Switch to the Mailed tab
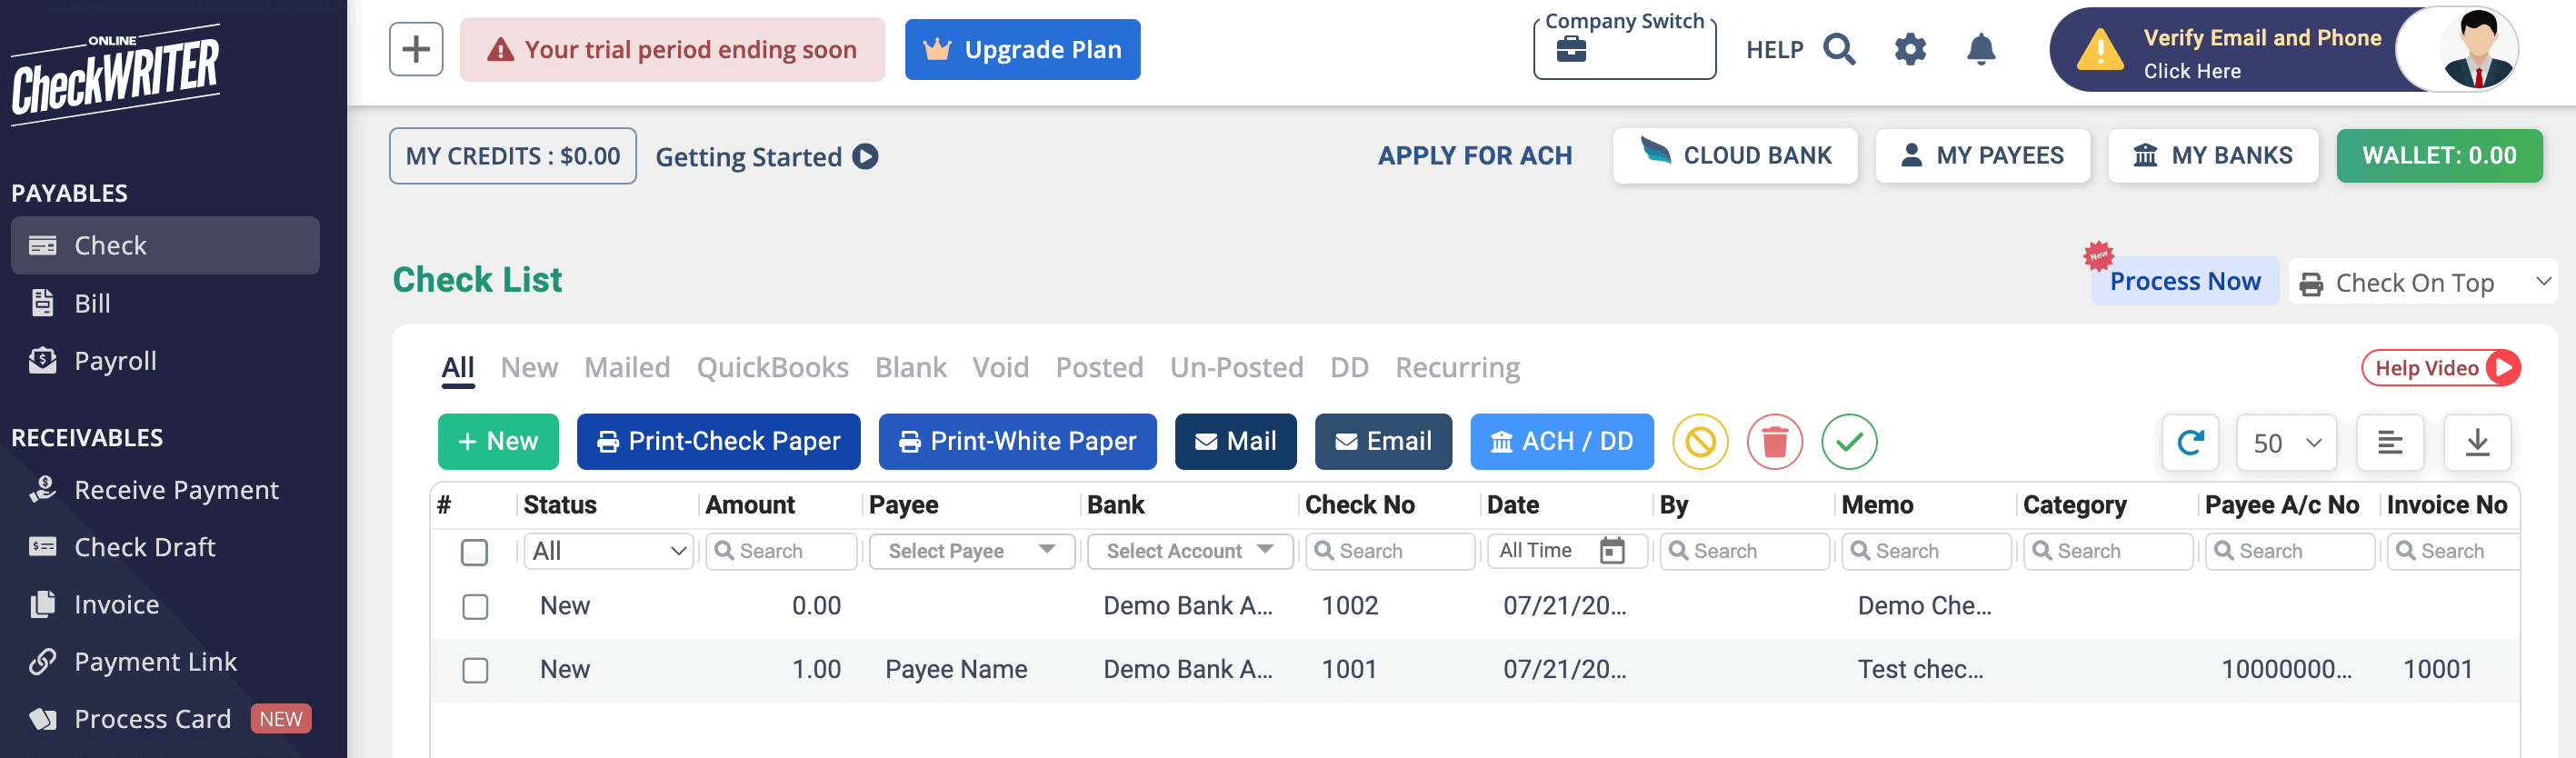Screen dimensions: 2576x758 627,368
